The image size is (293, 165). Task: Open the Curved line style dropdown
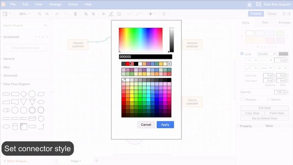click(266, 54)
